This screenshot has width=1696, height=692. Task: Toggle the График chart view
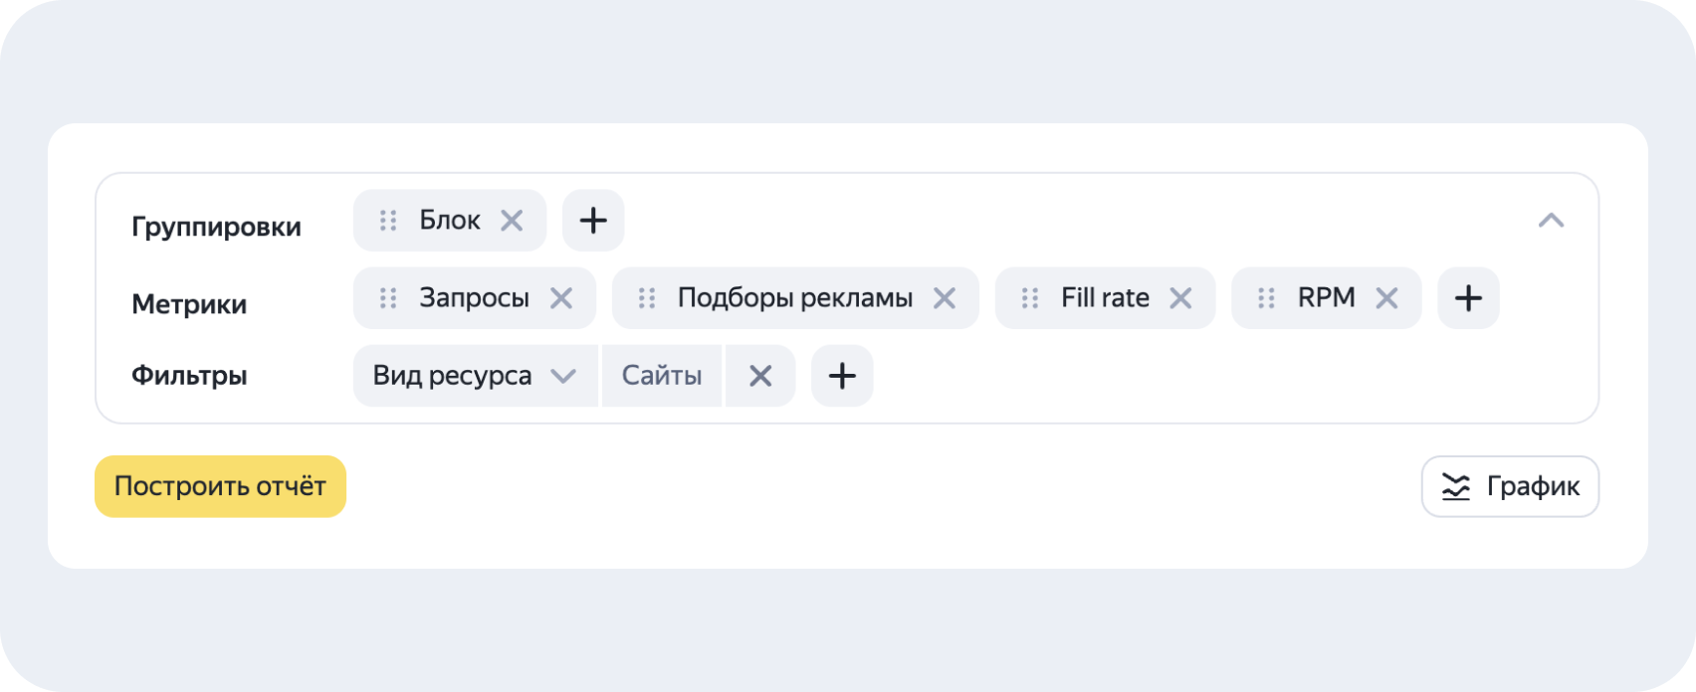point(1510,486)
